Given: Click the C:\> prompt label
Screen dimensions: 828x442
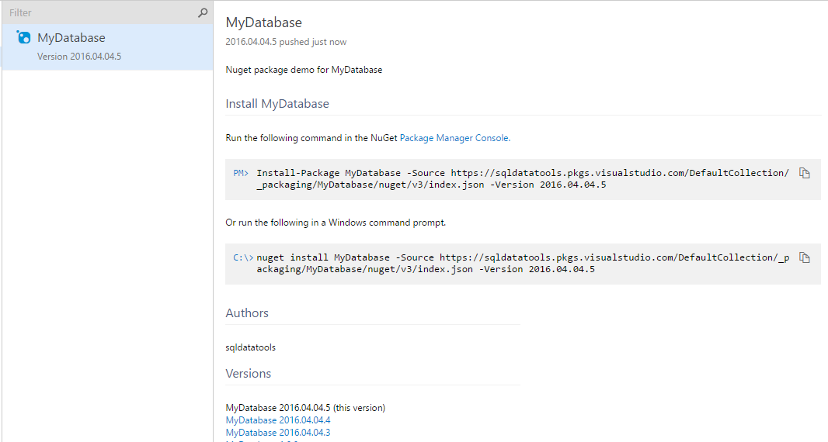Looking at the screenshot, I should [243, 257].
